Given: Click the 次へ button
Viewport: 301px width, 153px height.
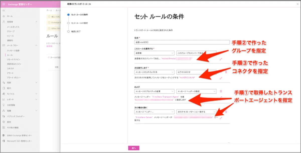Looking at the screenshot, I should 133,148.
